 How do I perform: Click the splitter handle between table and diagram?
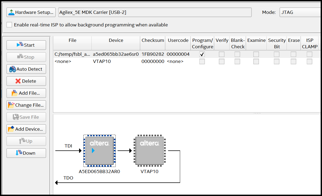(257, 113)
